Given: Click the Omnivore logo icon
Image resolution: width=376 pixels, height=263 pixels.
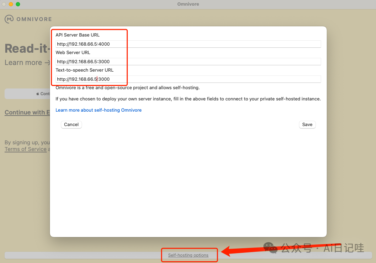Looking at the screenshot, I should click(x=9, y=19).
